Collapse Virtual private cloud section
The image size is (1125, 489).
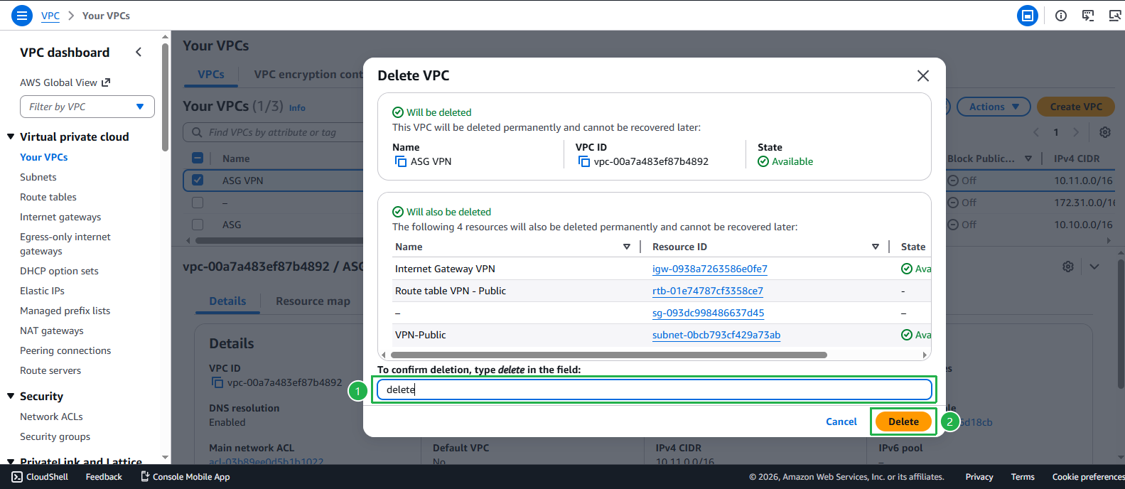click(x=11, y=136)
